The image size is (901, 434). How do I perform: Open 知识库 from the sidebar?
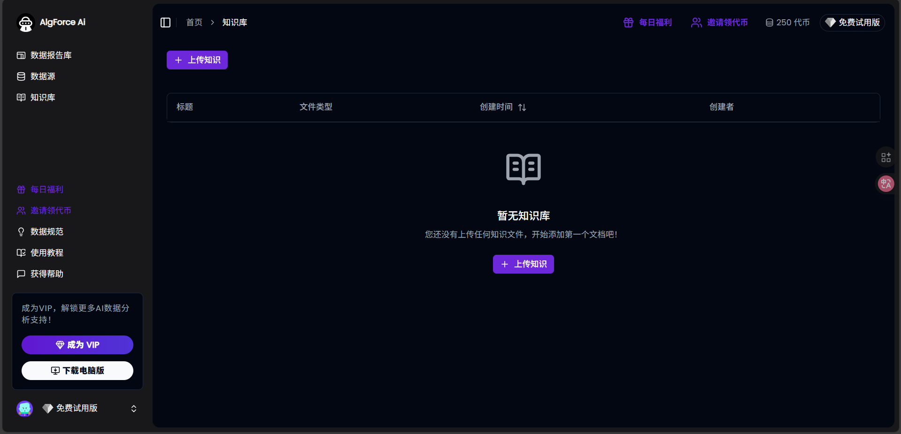pyautogui.click(x=36, y=98)
